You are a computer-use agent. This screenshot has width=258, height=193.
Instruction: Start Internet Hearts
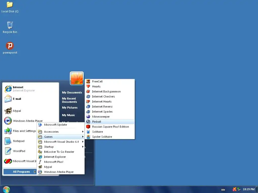tap(110, 102)
